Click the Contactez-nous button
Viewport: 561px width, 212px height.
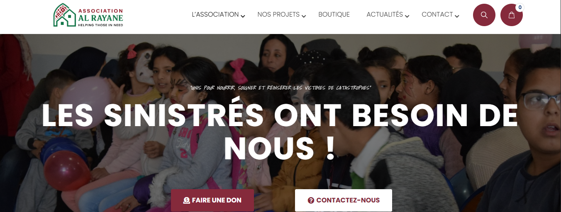coord(344,200)
